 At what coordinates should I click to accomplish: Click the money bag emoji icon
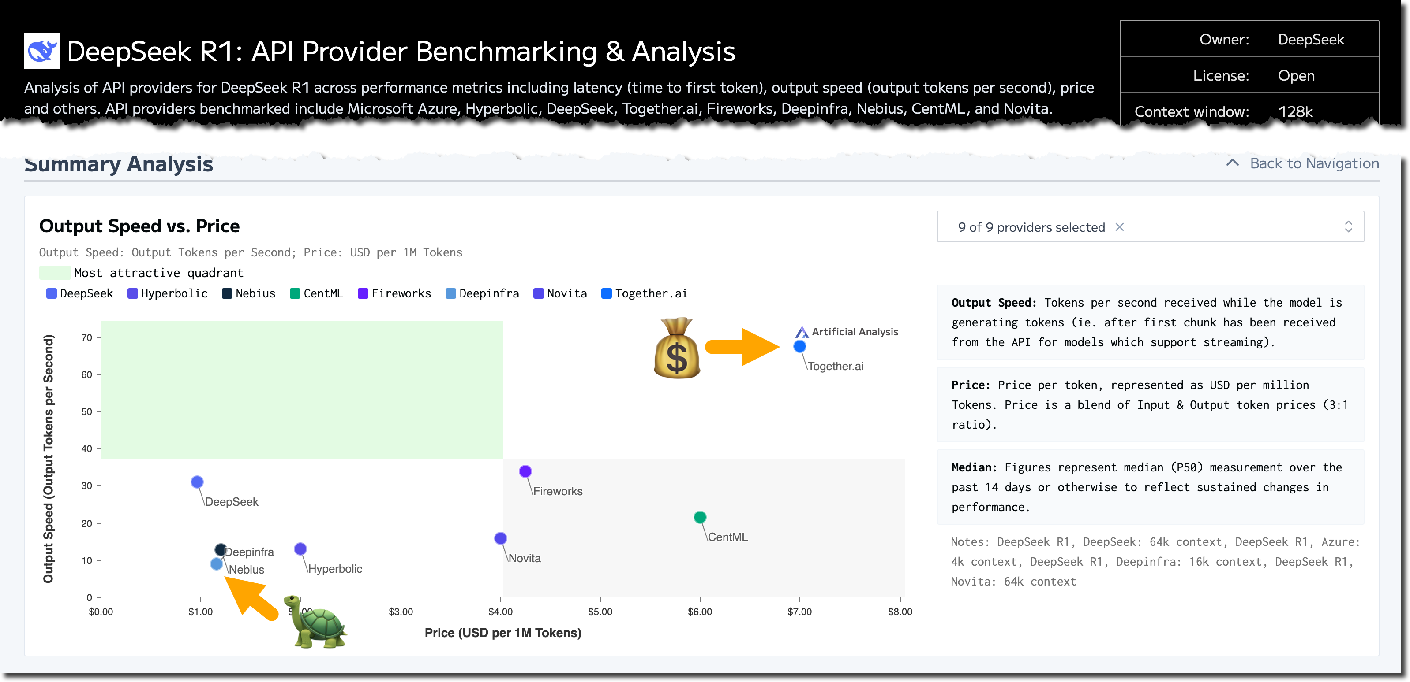676,348
